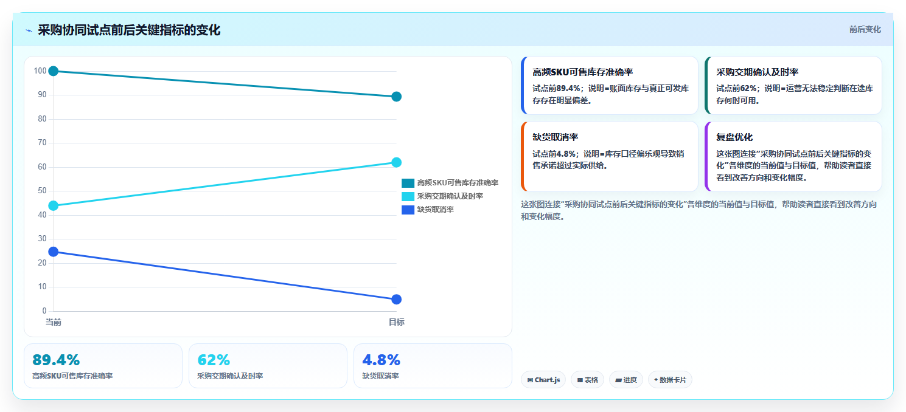
Task: Open the 4.8% stat card
Action: point(433,366)
